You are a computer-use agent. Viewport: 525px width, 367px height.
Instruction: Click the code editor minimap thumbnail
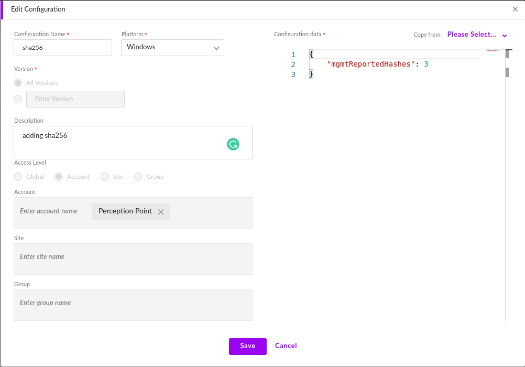[x=492, y=51]
